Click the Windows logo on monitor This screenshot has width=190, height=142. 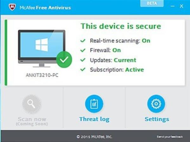[x=42, y=45]
